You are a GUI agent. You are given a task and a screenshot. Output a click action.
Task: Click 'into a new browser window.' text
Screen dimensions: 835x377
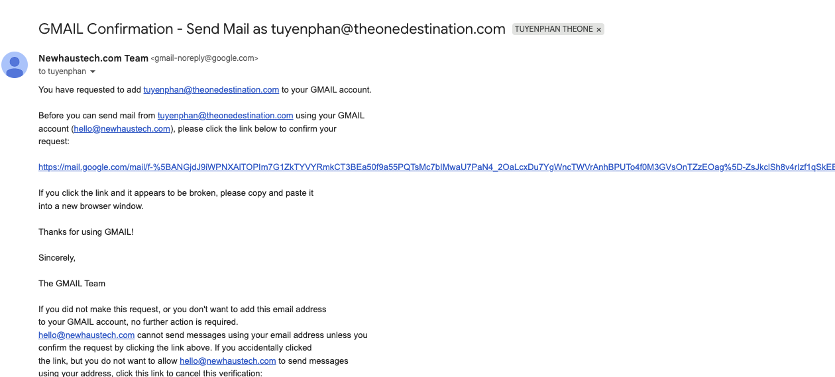click(91, 206)
